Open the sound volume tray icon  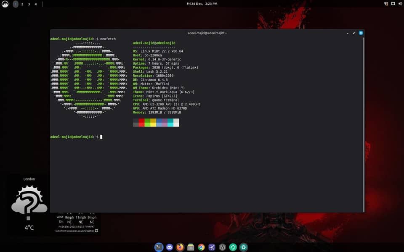(400, 4)
